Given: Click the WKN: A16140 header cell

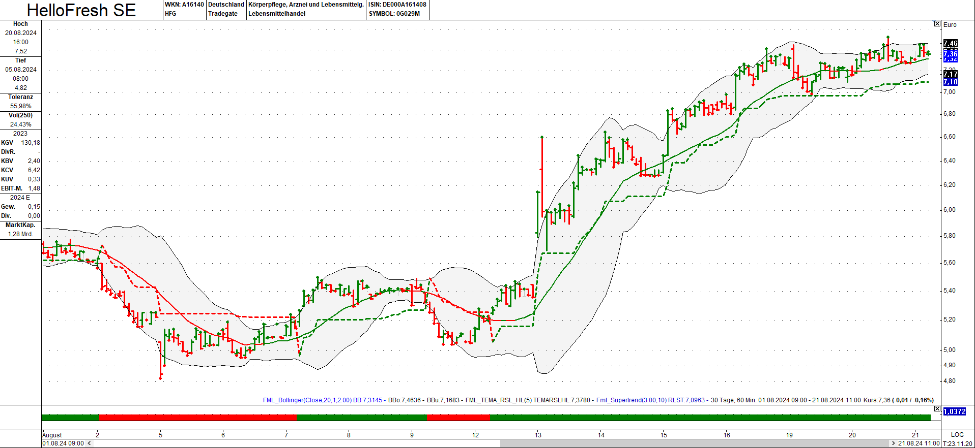Looking at the screenshot, I should pos(184,5).
